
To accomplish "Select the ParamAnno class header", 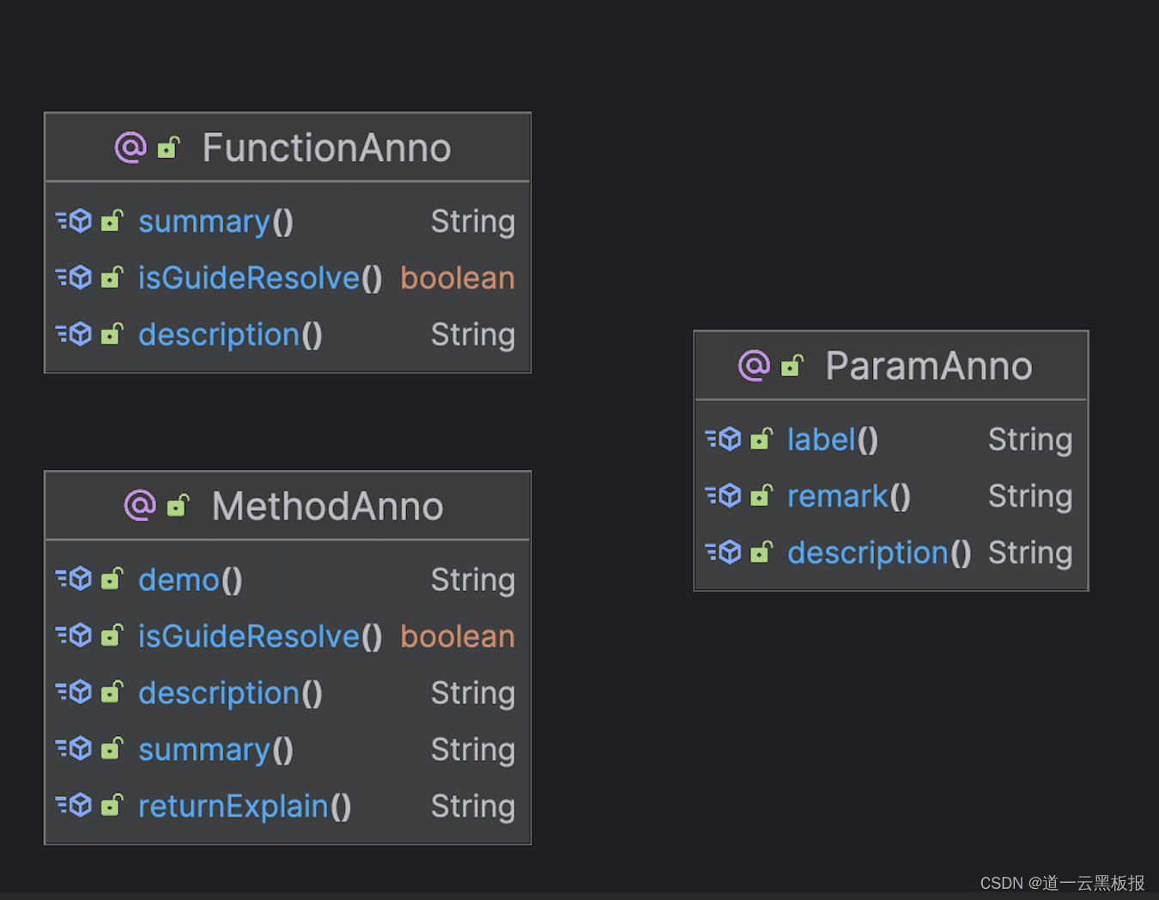I will [x=928, y=366].
